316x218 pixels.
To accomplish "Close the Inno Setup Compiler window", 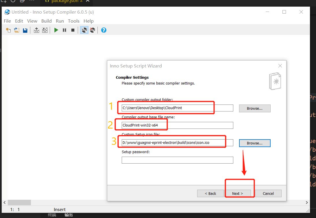I will click(301, 12).
